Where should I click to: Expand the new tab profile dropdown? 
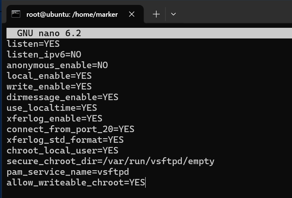point(173,14)
